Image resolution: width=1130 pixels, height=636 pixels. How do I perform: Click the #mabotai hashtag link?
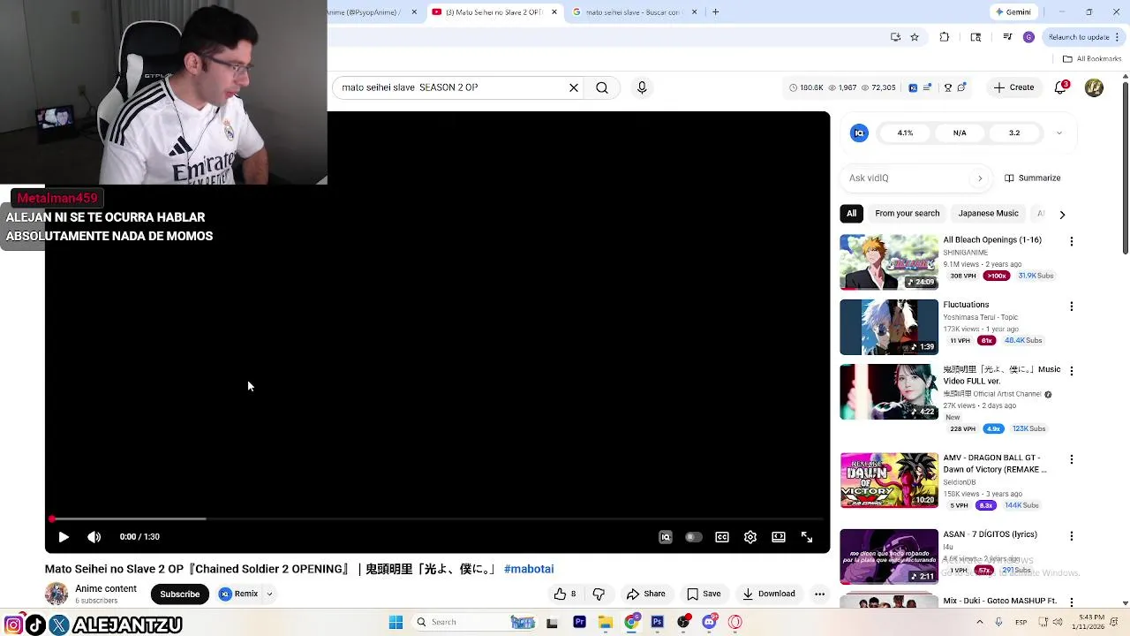tap(529, 569)
